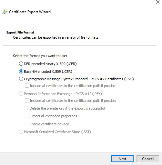The width and height of the screenshot is (162, 165).
Task: Cancel the certificate export
Action: (x=148, y=159)
